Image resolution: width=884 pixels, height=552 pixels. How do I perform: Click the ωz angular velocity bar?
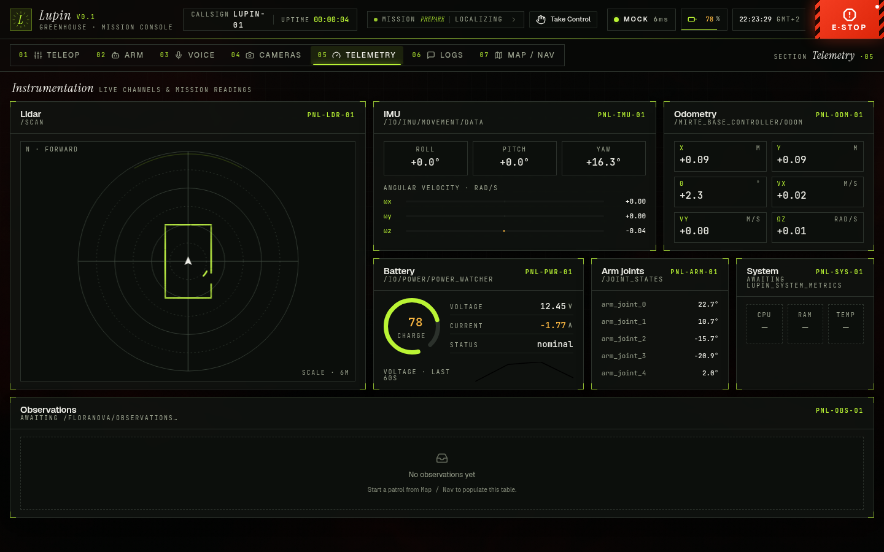coord(505,231)
